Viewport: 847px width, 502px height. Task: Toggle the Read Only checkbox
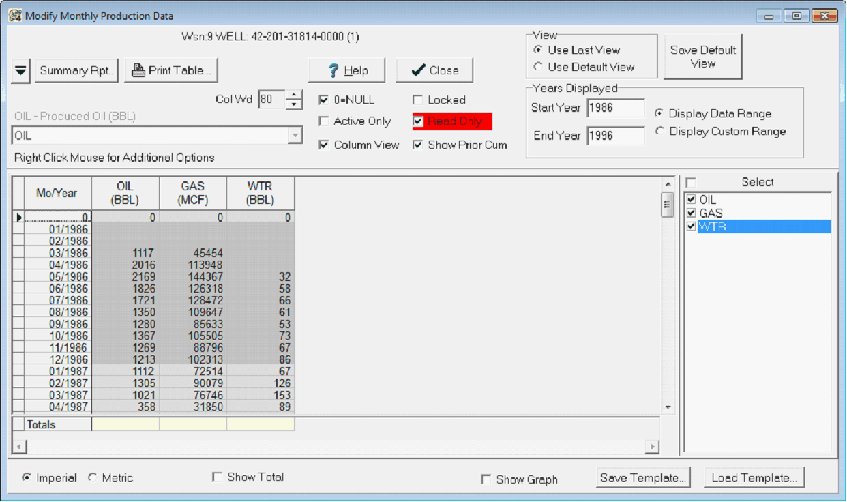coord(418,121)
